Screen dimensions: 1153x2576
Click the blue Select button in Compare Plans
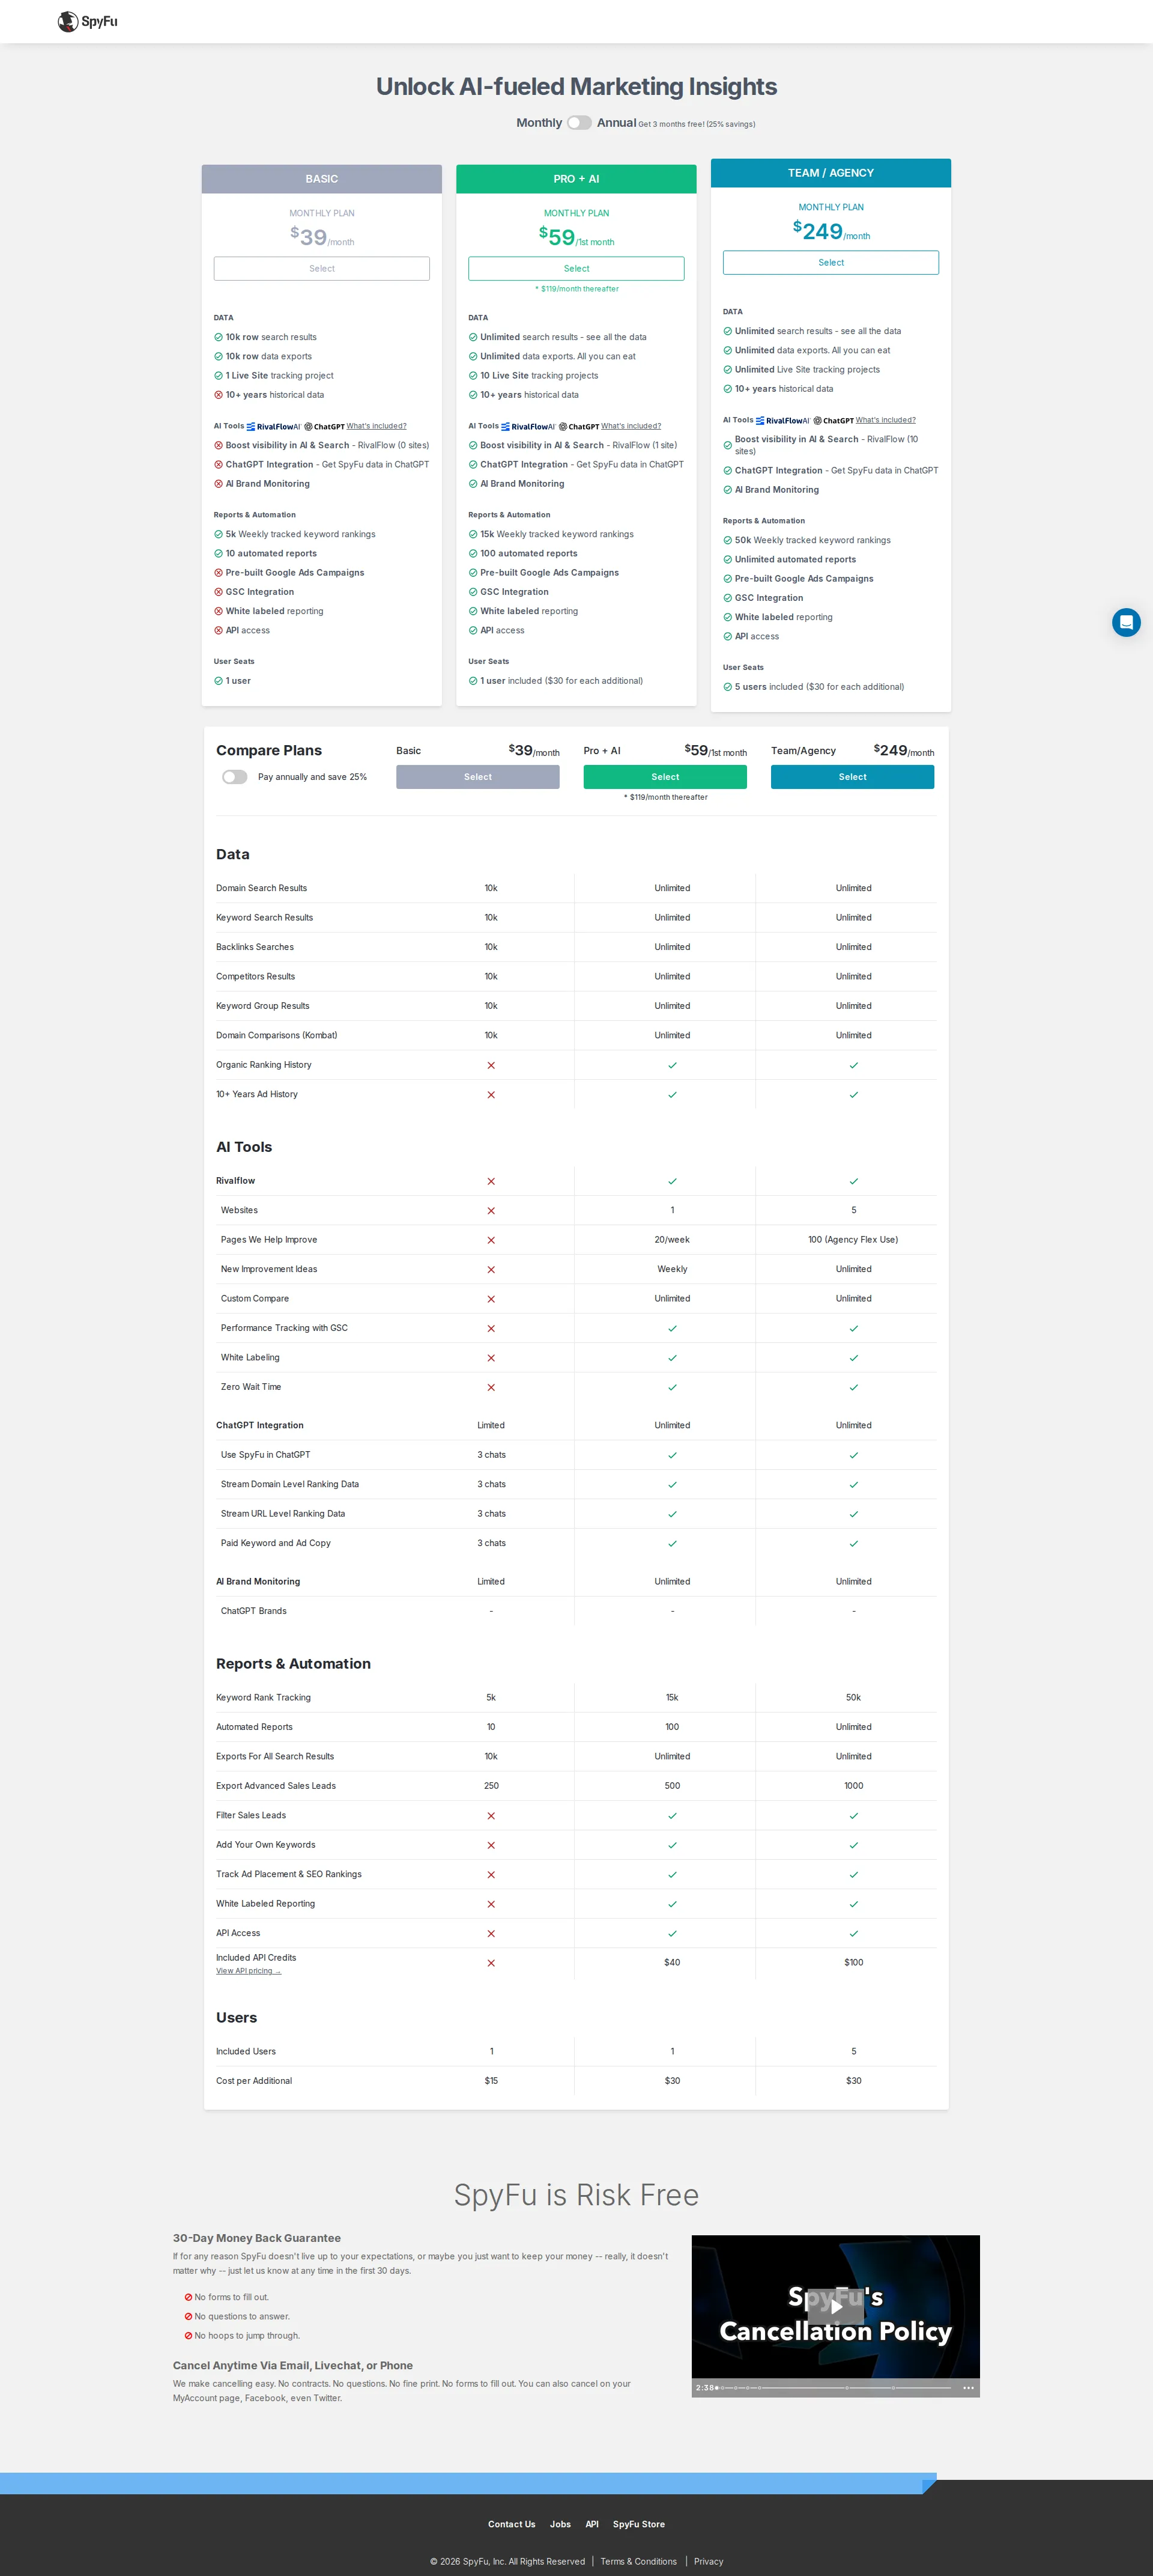pyautogui.click(x=852, y=777)
